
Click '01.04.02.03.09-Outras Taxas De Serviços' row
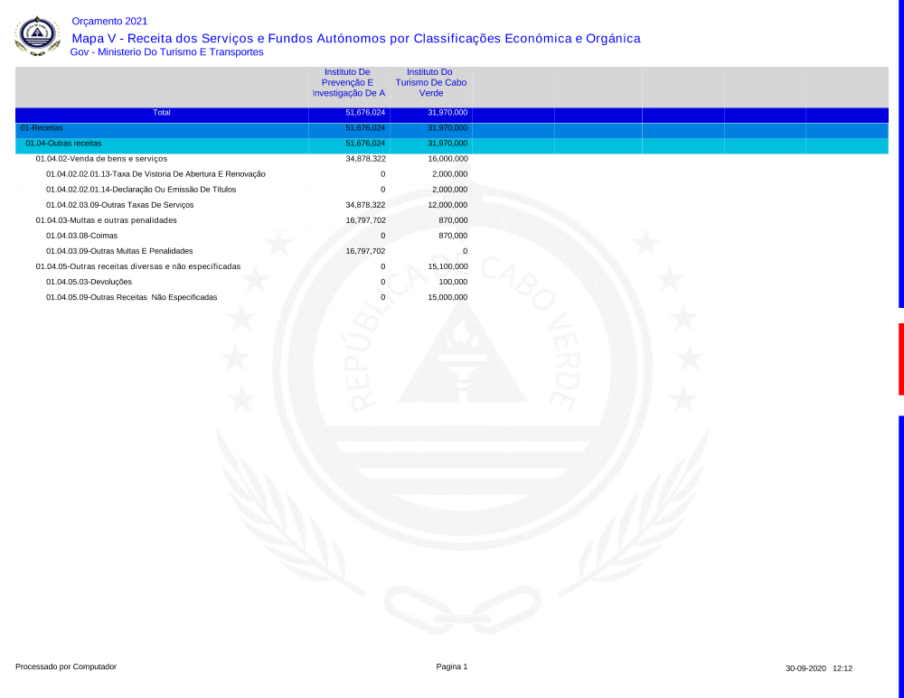[119, 205]
